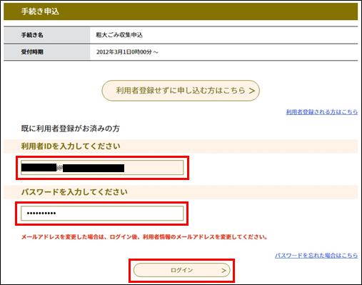Select the 手続き名 label cell

coord(47,35)
